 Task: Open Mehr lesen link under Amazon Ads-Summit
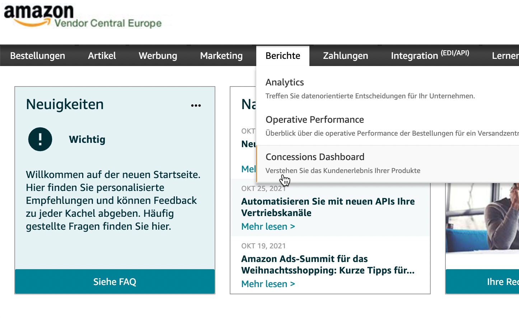(x=268, y=284)
